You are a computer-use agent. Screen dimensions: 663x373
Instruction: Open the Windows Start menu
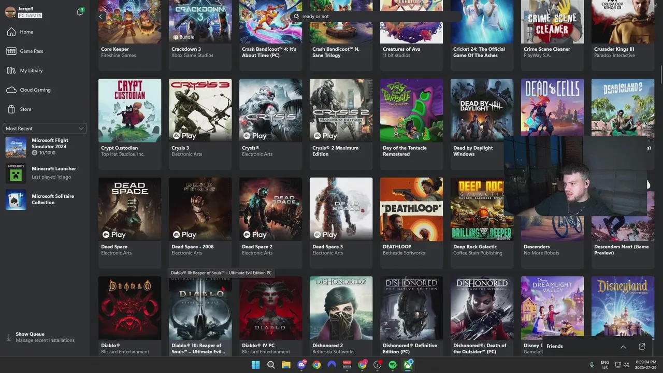point(255,365)
